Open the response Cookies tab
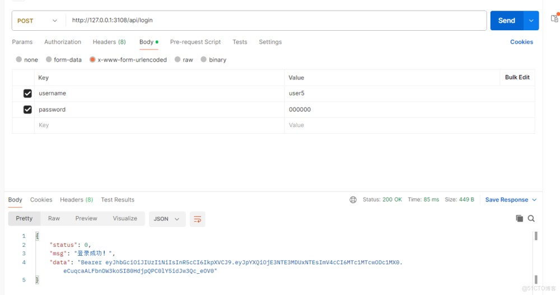 click(41, 200)
